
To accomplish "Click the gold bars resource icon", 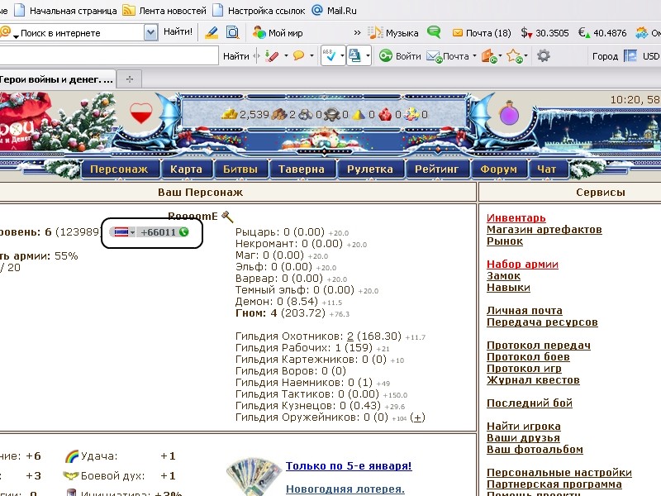I will click(x=231, y=114).
